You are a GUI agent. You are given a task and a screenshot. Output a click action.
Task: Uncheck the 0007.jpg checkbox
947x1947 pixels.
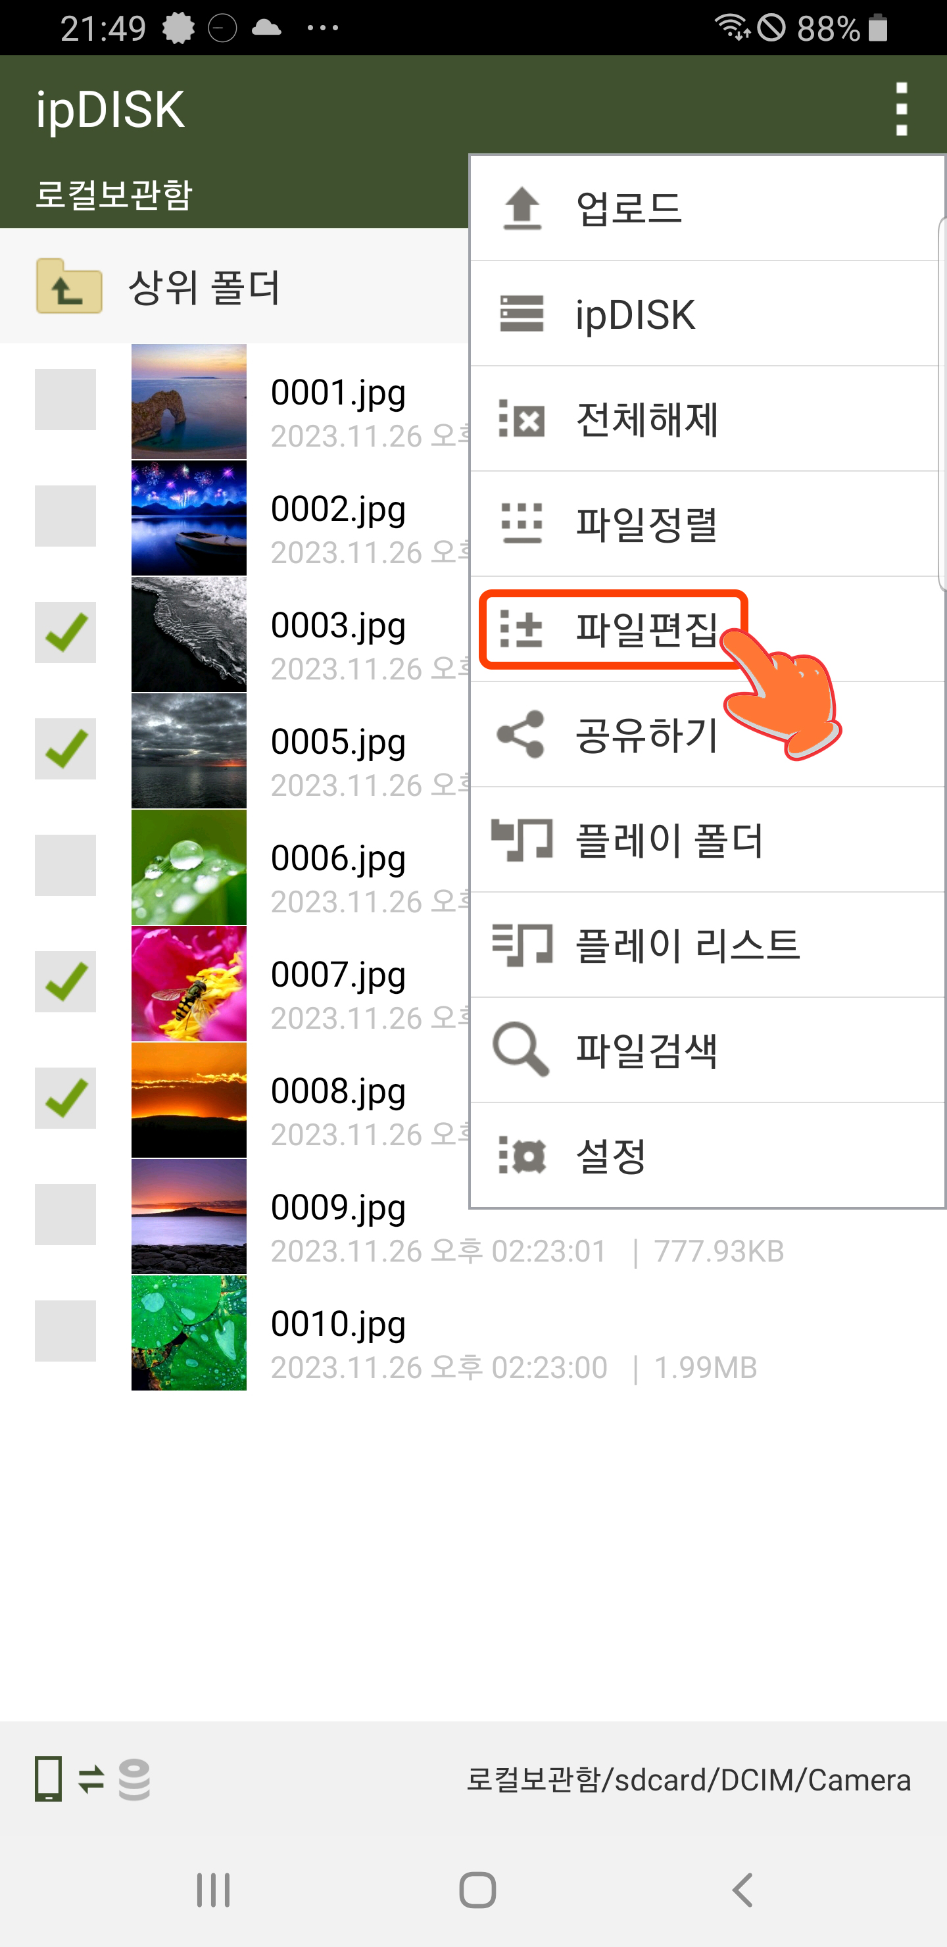click(65, 982)
